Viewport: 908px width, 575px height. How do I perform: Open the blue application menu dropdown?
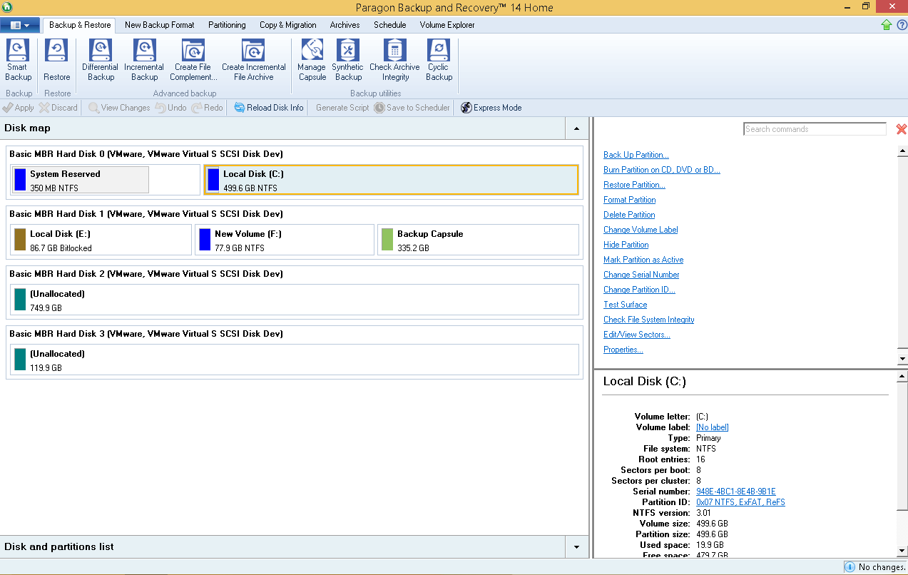point(20,25)
